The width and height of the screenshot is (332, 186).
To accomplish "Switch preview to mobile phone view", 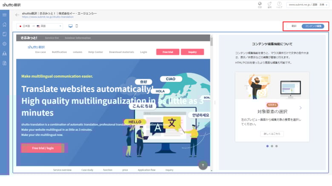I will pyautogui.click(x=77, y=26).
